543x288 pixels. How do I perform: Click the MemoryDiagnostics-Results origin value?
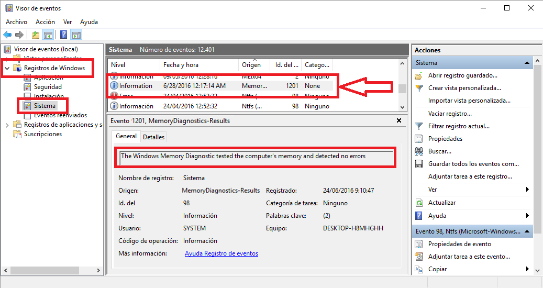pos(220,191)
